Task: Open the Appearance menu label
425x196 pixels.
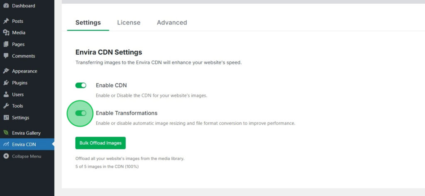Action: 24,71
